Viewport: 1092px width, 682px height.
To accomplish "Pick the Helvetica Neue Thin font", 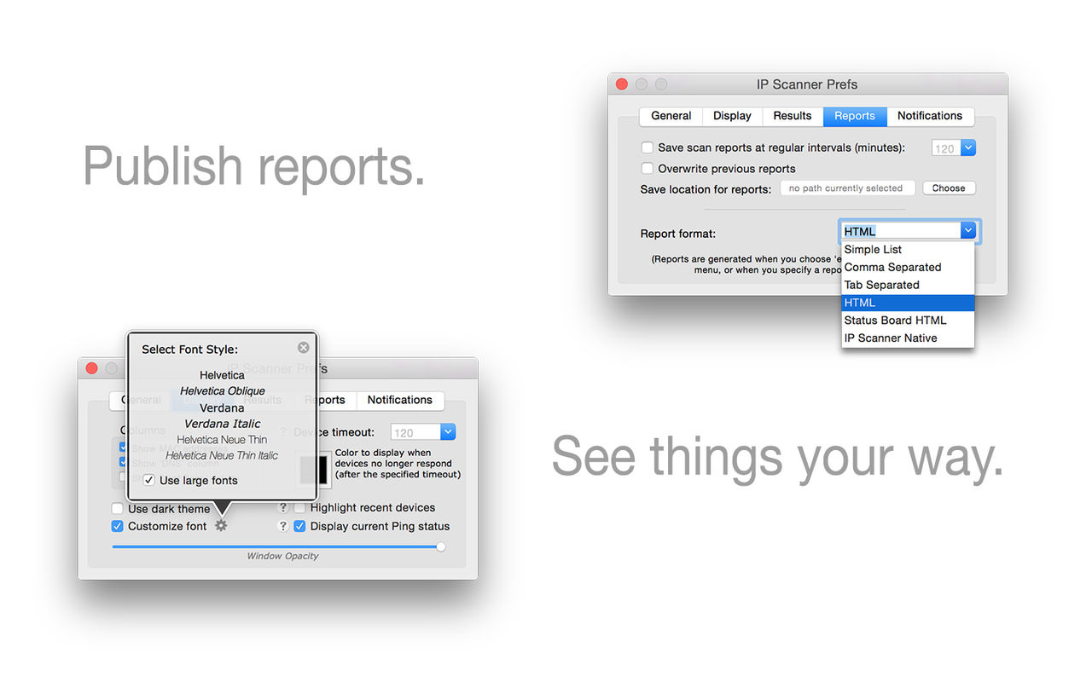I will point(222,440).
